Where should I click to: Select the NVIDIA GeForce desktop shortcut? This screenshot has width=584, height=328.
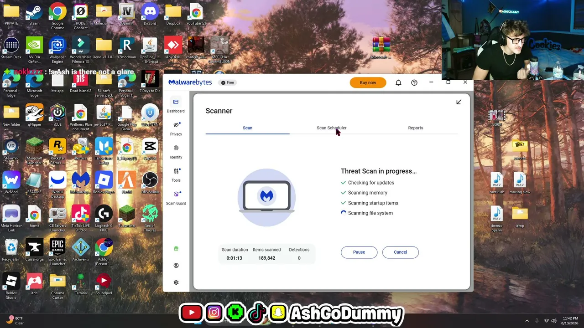click(x=34, y=51)
